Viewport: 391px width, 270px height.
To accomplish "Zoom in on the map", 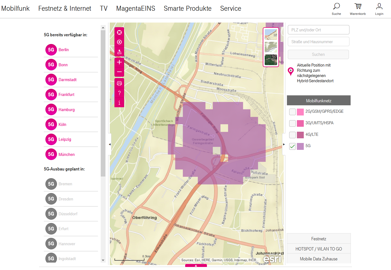I will point(119,62).
